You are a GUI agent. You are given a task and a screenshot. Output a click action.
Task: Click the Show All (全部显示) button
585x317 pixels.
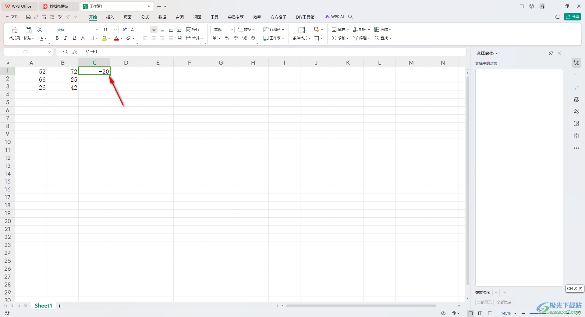point(484,302)
